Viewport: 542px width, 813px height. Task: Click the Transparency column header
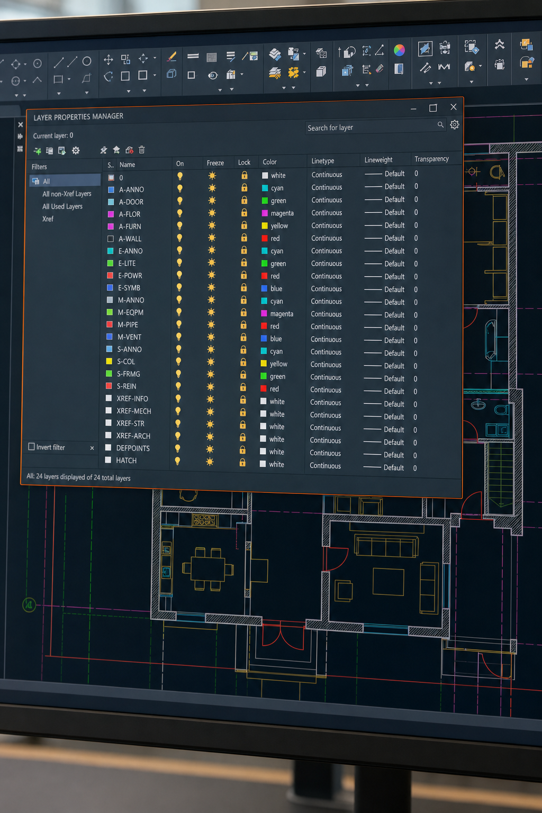point(432,159)
